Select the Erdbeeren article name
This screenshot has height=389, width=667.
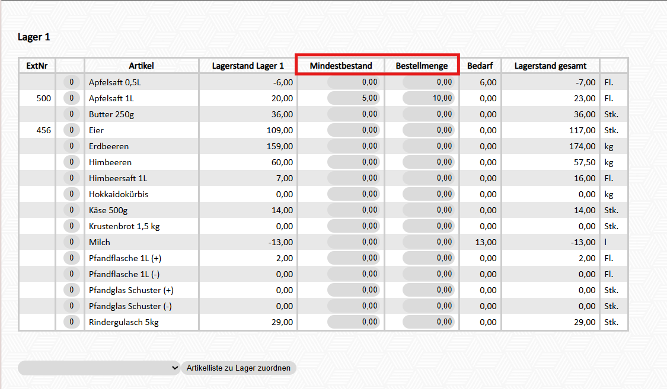point(109,146)
